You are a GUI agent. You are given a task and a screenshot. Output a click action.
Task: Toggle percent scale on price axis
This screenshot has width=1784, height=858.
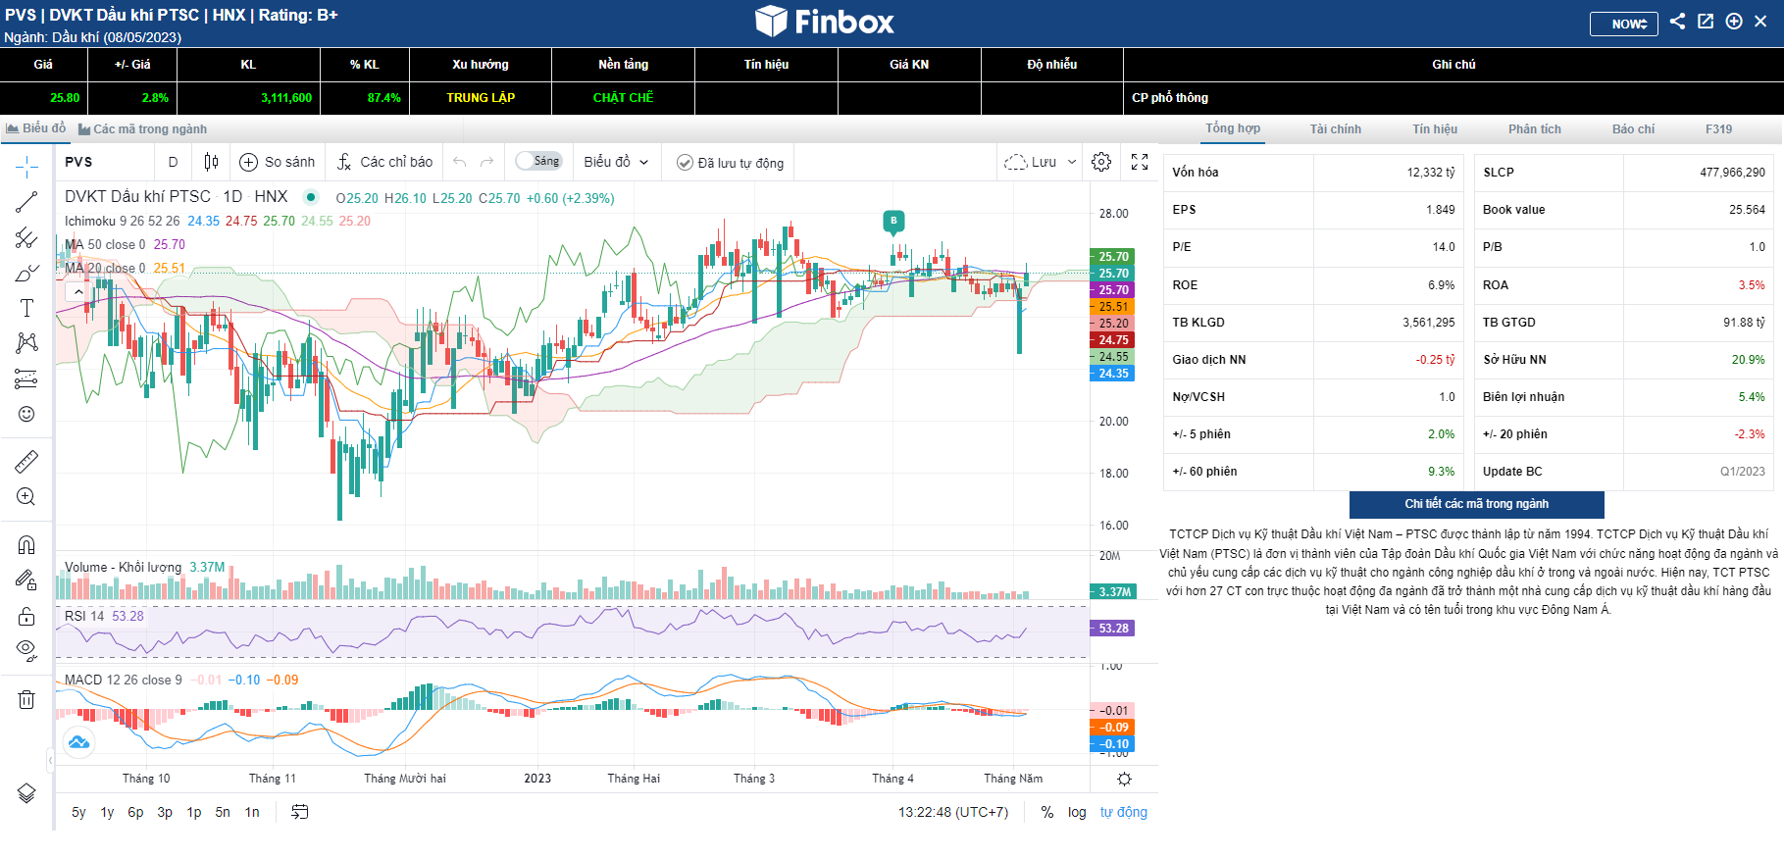1047,812
